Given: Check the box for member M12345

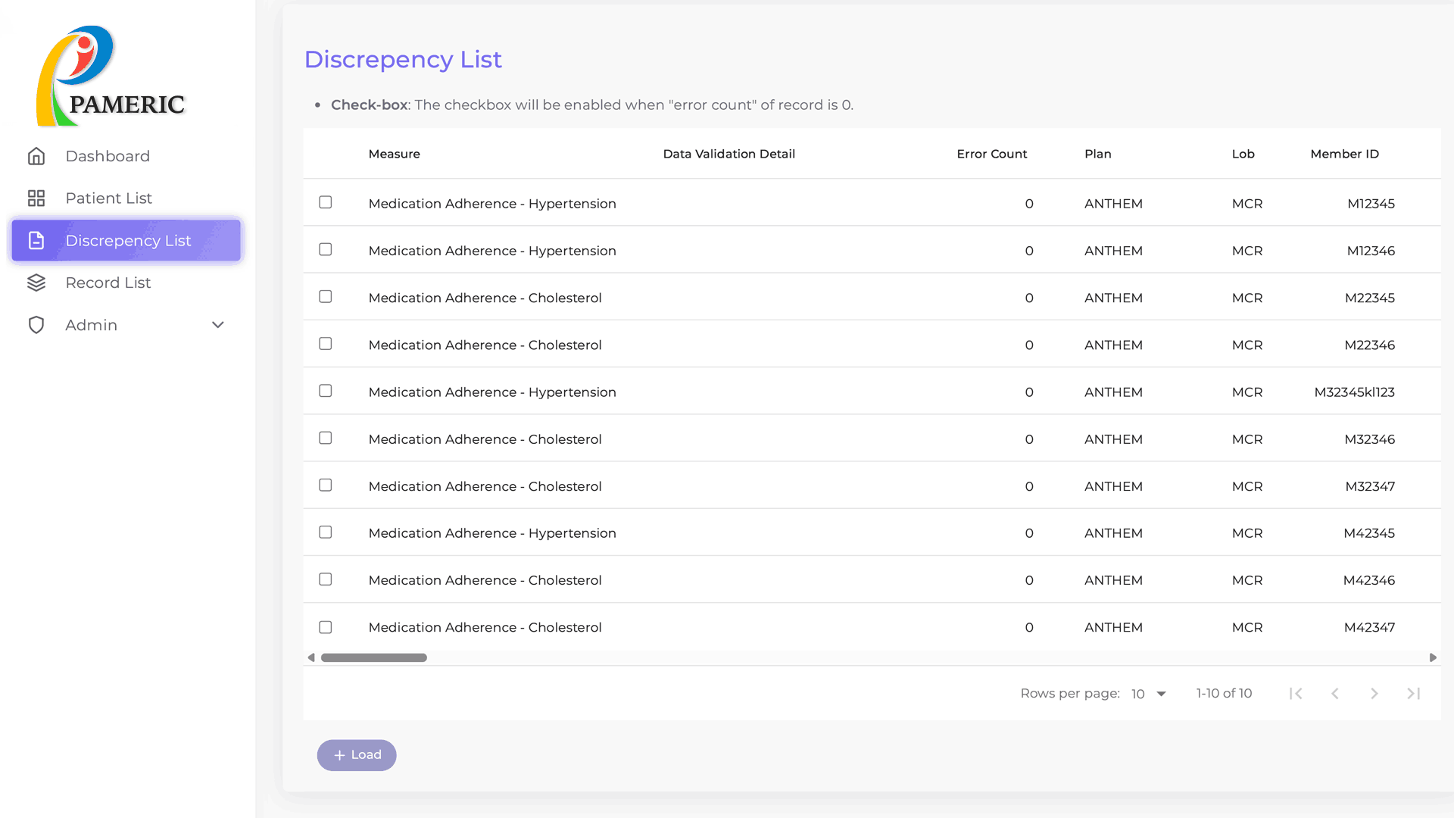Looking at the screenshot, I should pos(326,202).
